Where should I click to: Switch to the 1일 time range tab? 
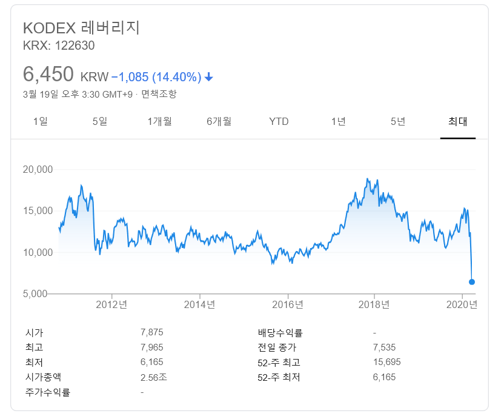coord(39,121)
